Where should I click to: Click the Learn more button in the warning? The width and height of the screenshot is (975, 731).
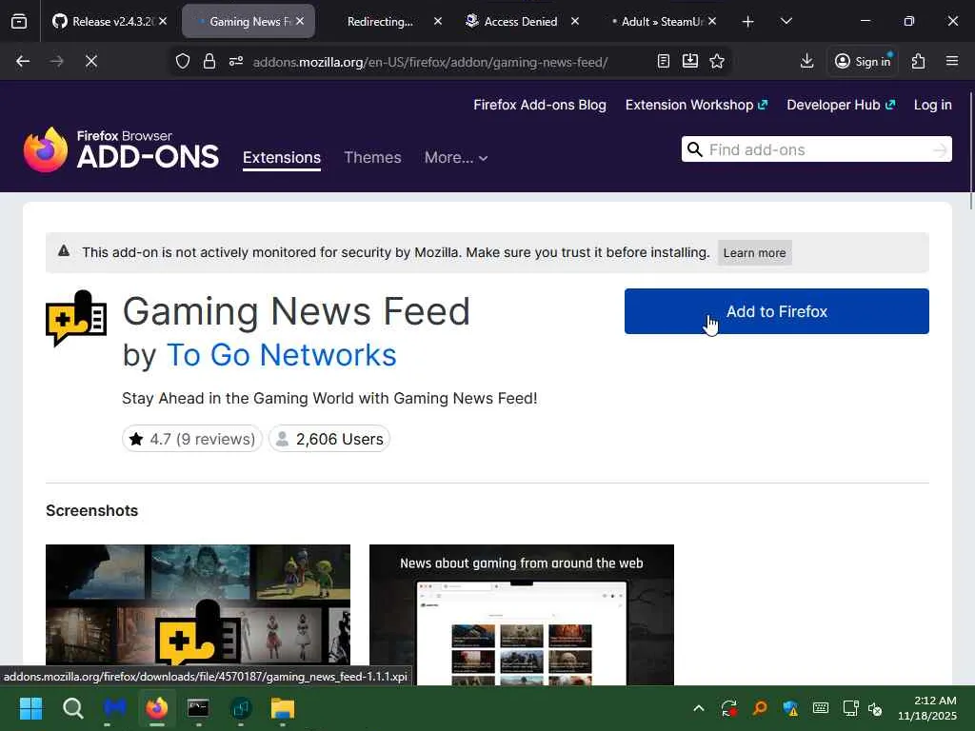[754, 253]
